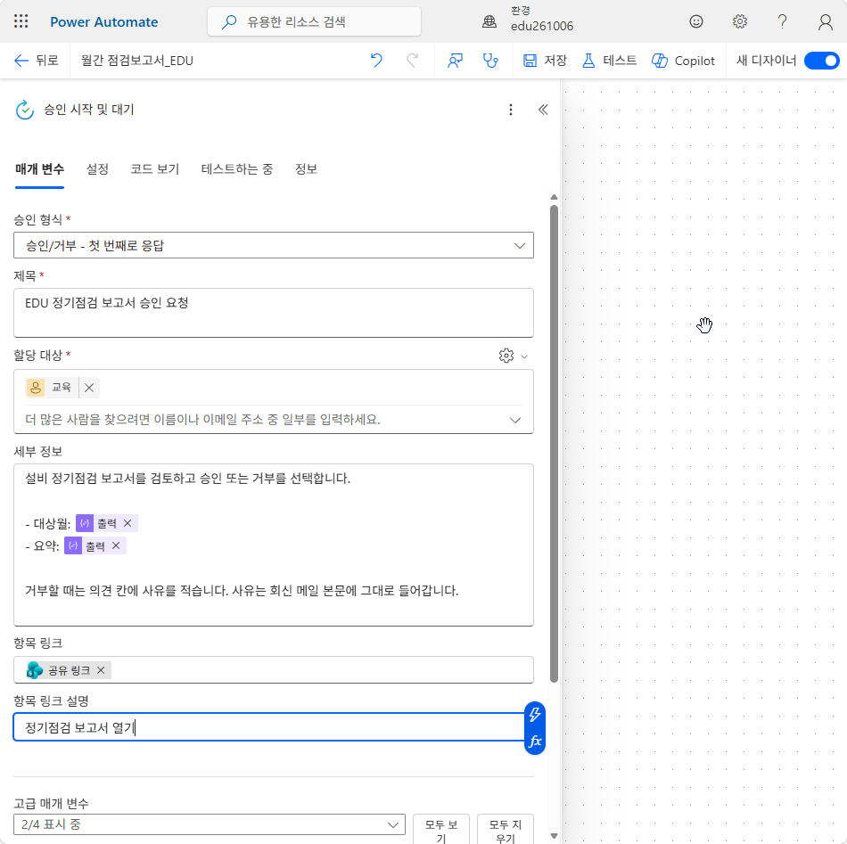Open the Copilot pane

click(x=683, y=61)
